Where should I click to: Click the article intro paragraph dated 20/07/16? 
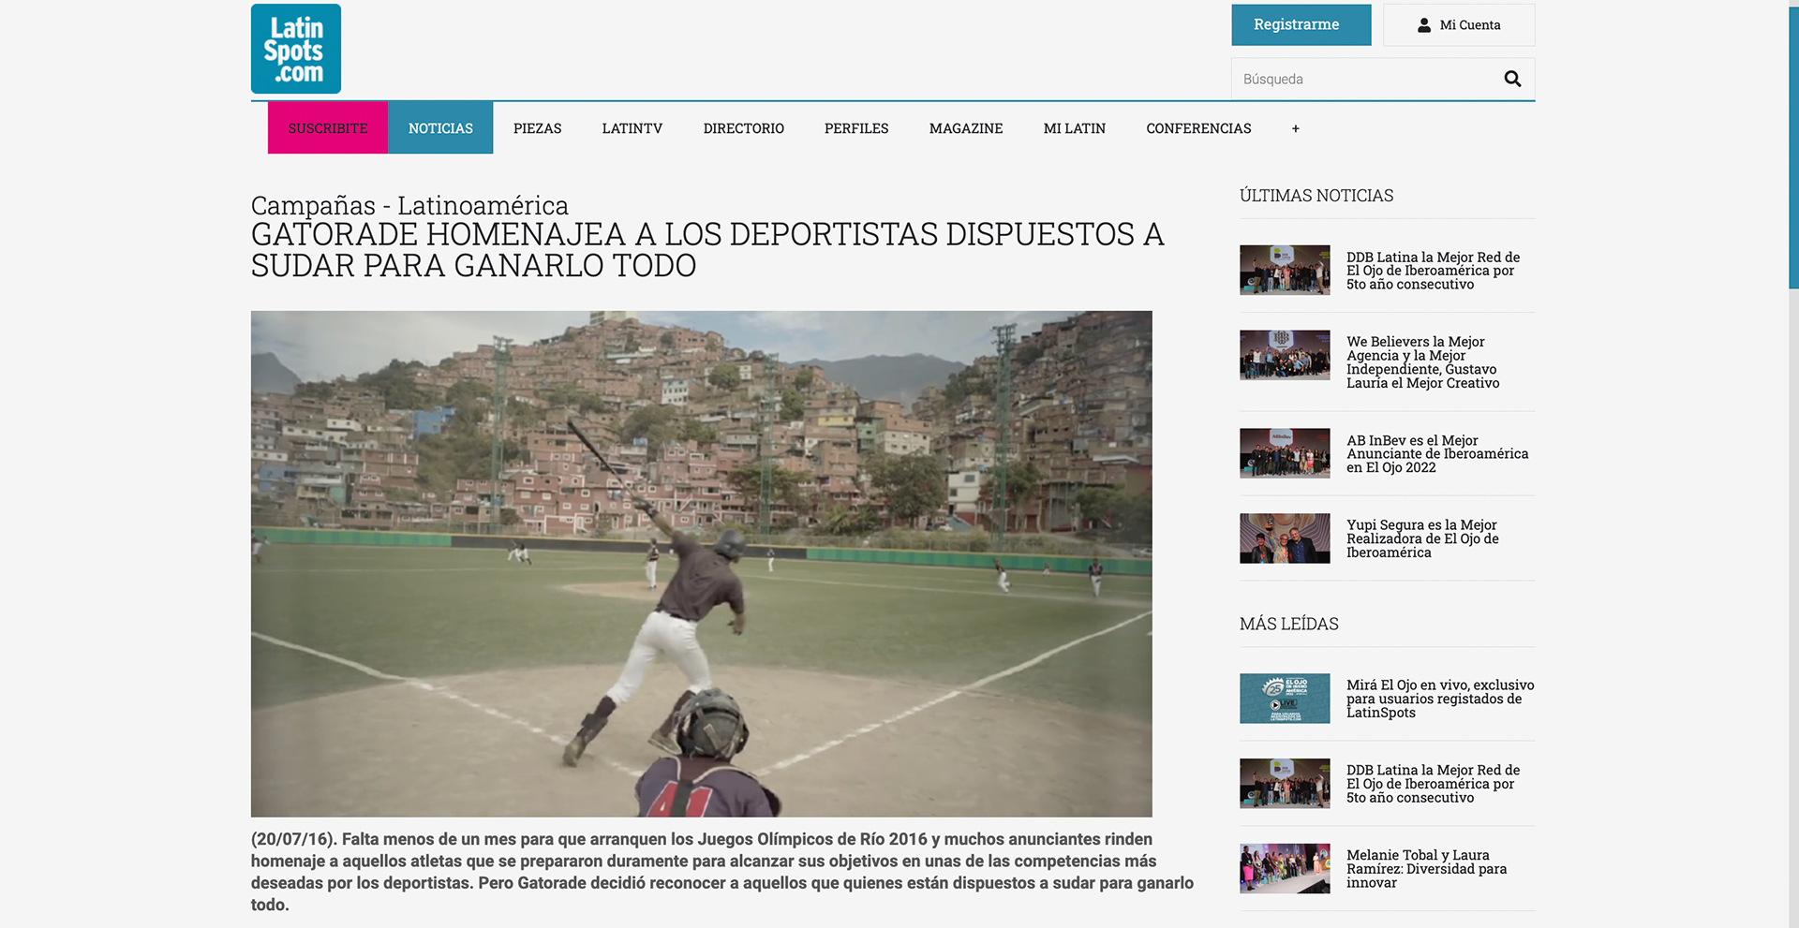pos(722,872)
